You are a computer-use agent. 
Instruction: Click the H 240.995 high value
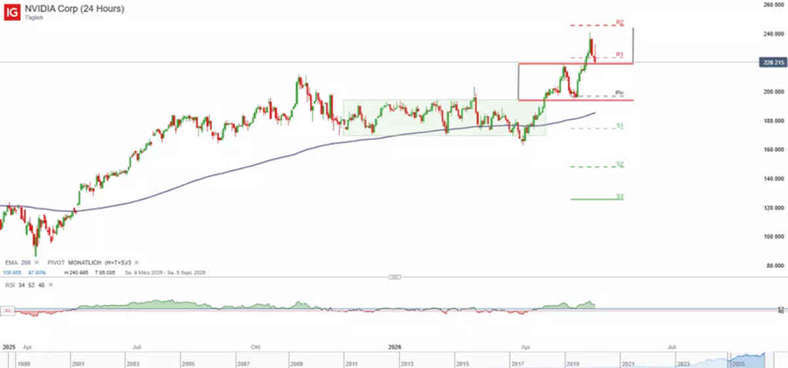coord(76,272)
